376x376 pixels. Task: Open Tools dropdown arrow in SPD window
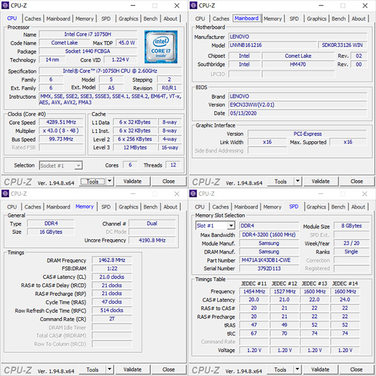pyautogui.click(x=297, y=369)
